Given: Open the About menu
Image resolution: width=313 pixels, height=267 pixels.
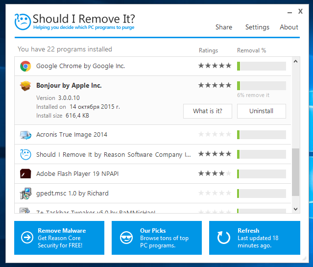Looking at the screenshot, I should (289, 27).
